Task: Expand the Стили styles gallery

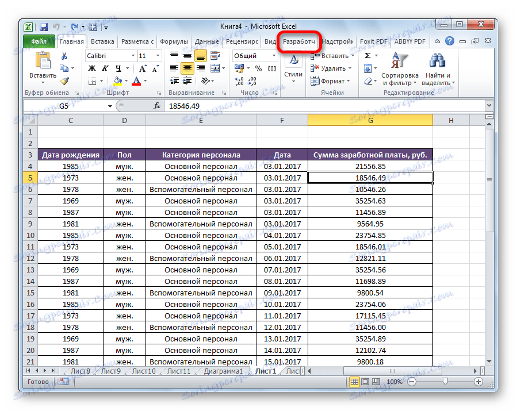Action: click(x=293, y=68)
